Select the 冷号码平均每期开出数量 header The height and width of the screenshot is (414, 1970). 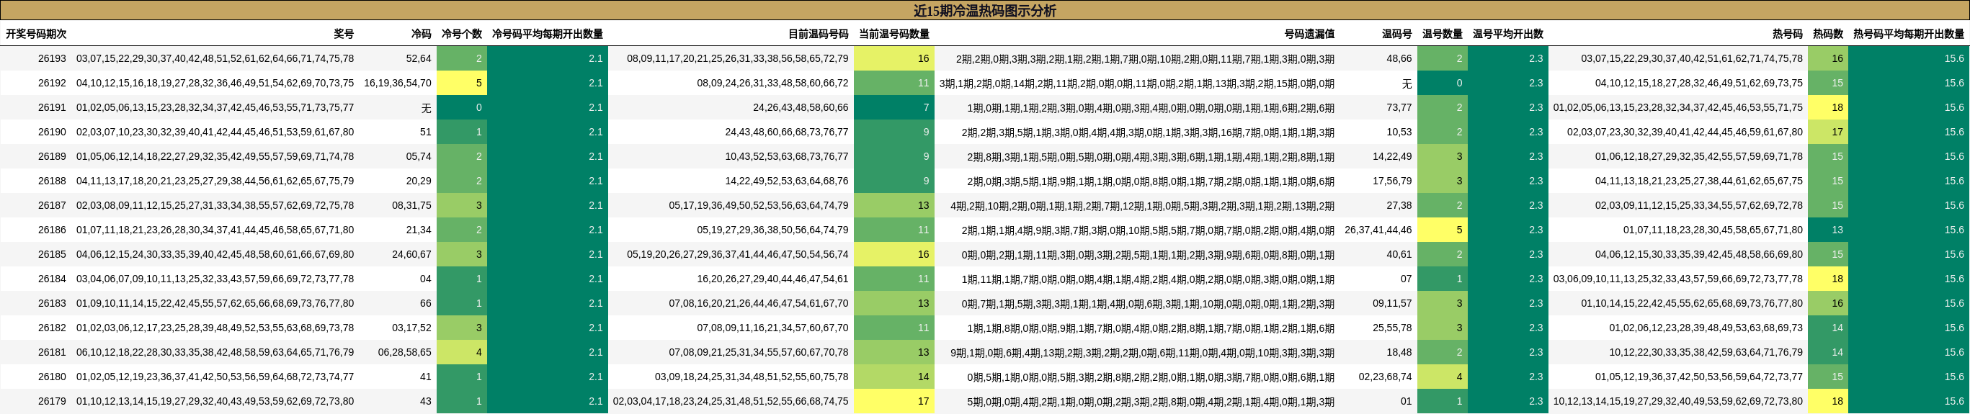(547, 35)
